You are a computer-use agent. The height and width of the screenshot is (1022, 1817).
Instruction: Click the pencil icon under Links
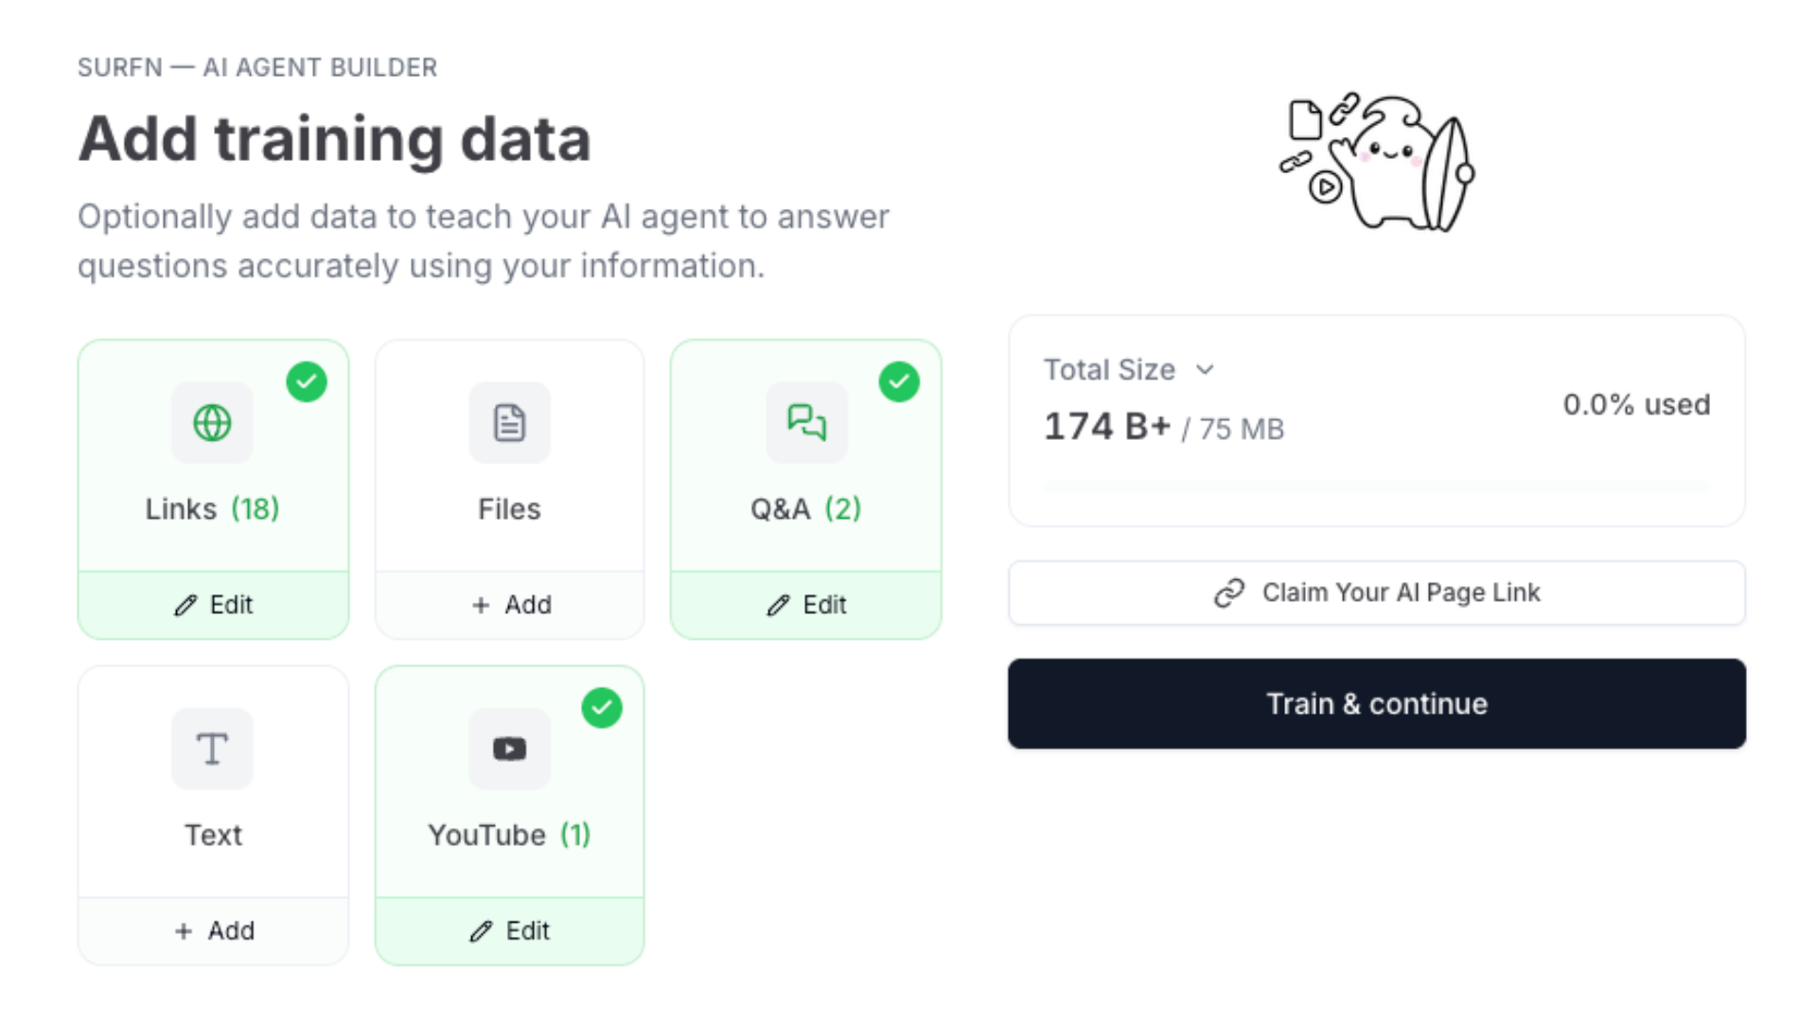(x=185, y=606)
